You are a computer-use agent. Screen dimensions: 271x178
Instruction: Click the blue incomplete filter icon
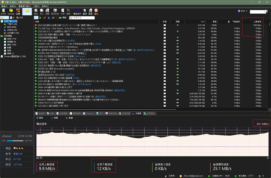[x=49, y=18]
